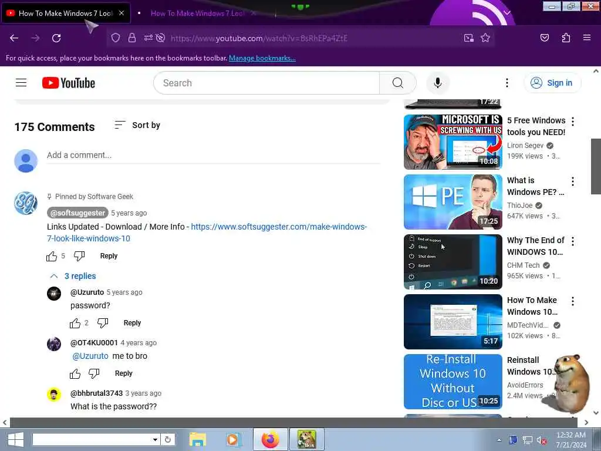
Task: Click the page vertical scrollbar thumb
Action: (596, 166)
